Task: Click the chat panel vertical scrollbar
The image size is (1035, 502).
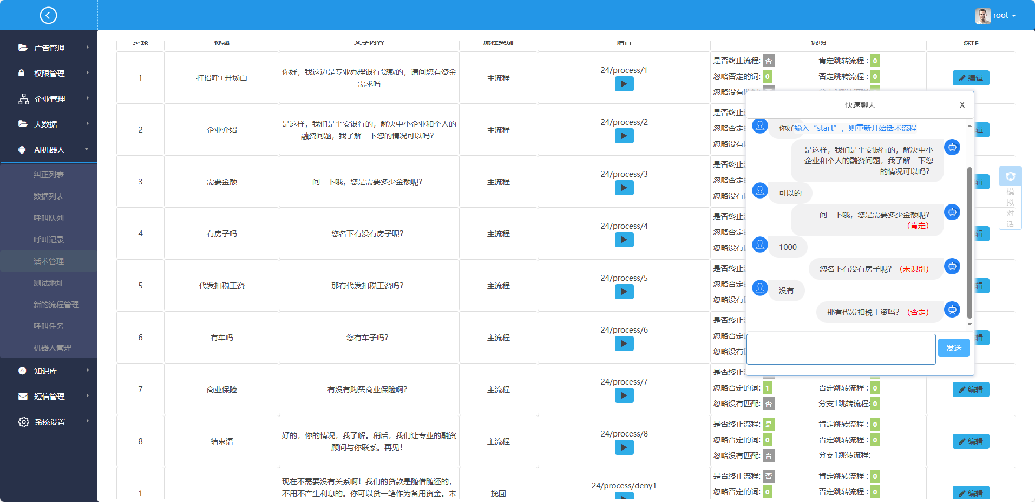Action: (x=969, y=243)
